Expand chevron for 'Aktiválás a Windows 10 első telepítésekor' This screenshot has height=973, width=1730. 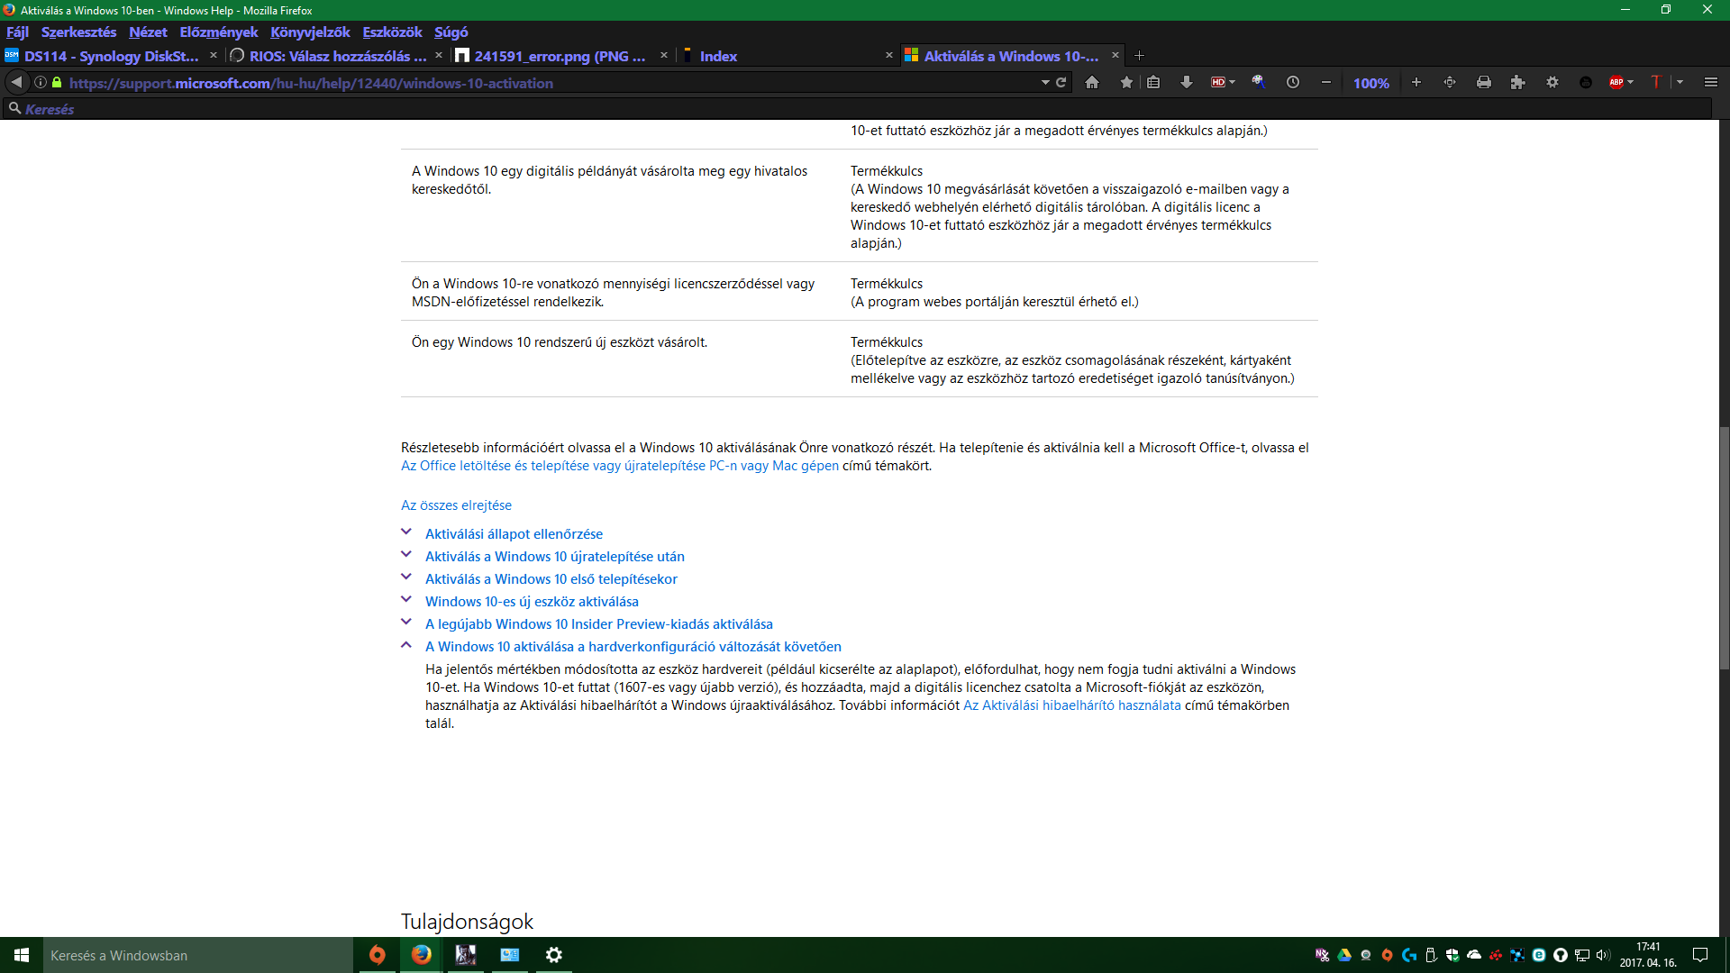click(406, 577)
